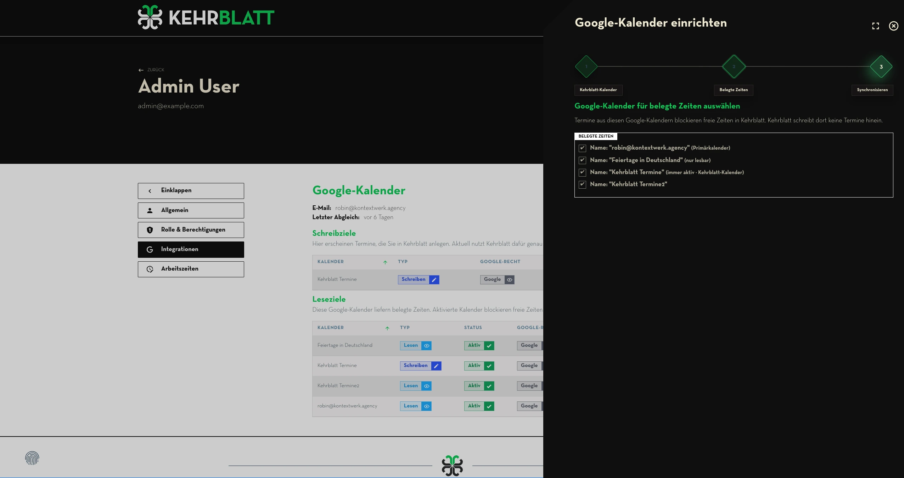Click eye icon on robin@kontextwerk.agency Lesen badge
The image size is (904, 478).
(x=427, y=406)
